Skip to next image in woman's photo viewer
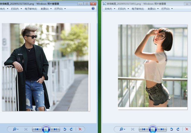This screenshot has height=133, width=191. pos(162,129)
